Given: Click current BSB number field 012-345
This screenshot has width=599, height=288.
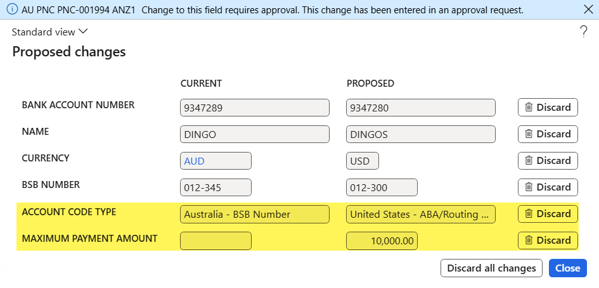Looking at the screenshot, I should click(x=216, y=187).
